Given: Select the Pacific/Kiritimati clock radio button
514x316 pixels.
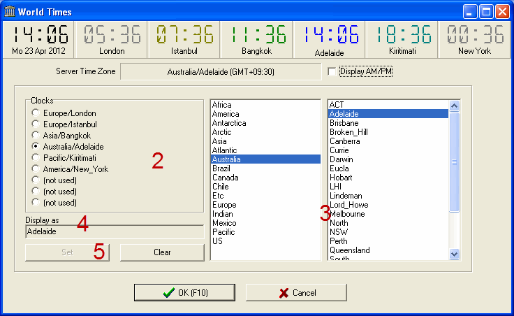Looking at the screenshot, I should click(x=36, y=157).
